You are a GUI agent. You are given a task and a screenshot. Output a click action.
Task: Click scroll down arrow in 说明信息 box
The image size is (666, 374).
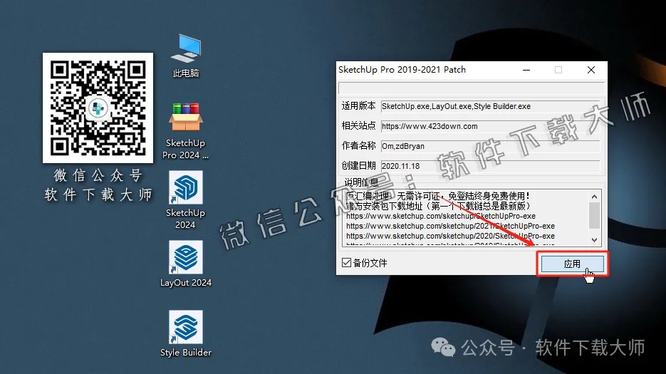point(594,239)
